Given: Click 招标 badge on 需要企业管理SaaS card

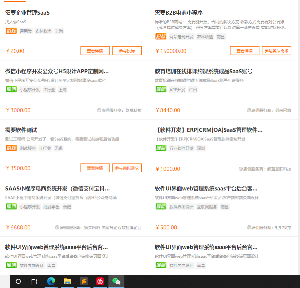Looking at the screenshot, I should tap(11, 31).
